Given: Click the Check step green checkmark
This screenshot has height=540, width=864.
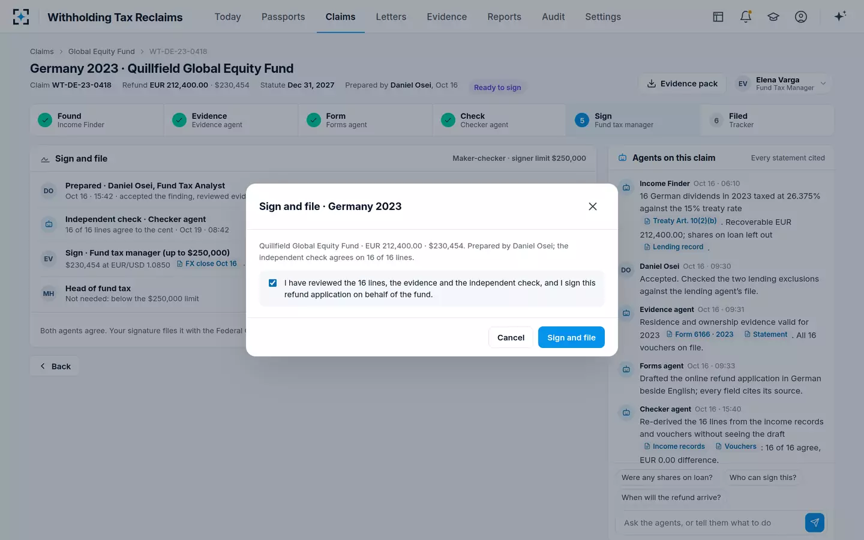Looking at the screenshot, I should tap(448, 120).
